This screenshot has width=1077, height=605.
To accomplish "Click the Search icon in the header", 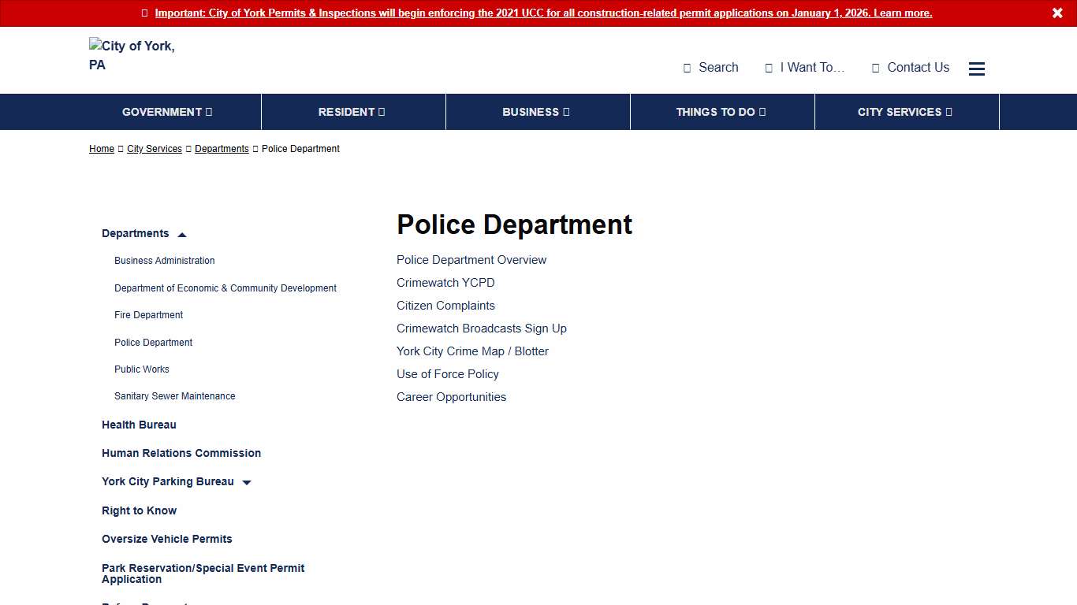I will pyautogui.click(x=686, y=68).
